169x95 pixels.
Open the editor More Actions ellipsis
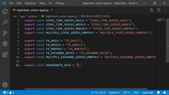165,10
